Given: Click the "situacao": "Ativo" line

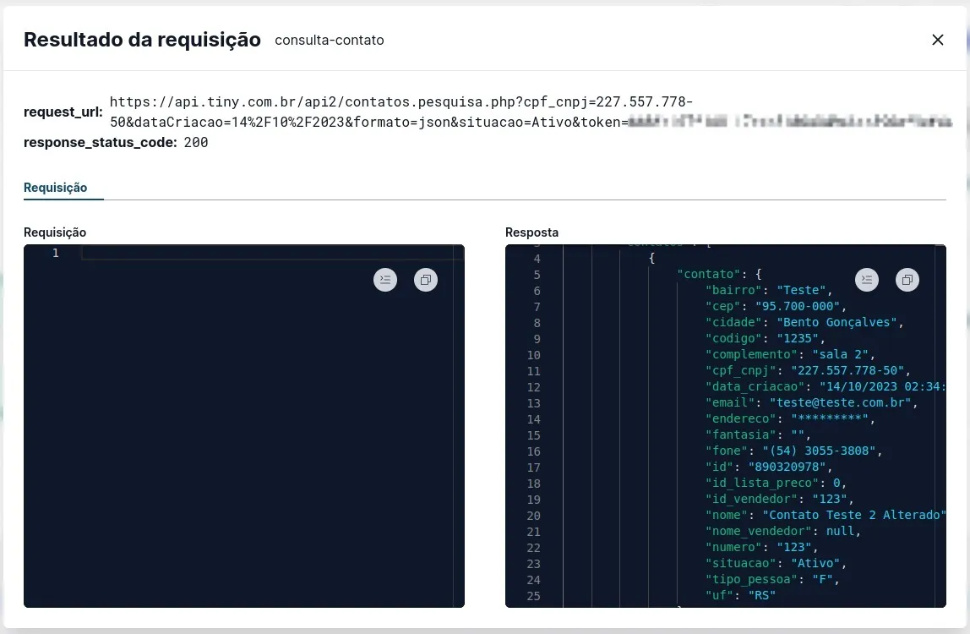Looking at the screenshot, I should coord(776,564).
